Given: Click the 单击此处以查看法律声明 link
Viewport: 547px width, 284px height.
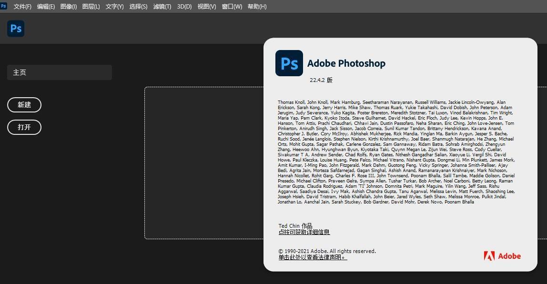Looking at the screenshot, I should [313, 257].
